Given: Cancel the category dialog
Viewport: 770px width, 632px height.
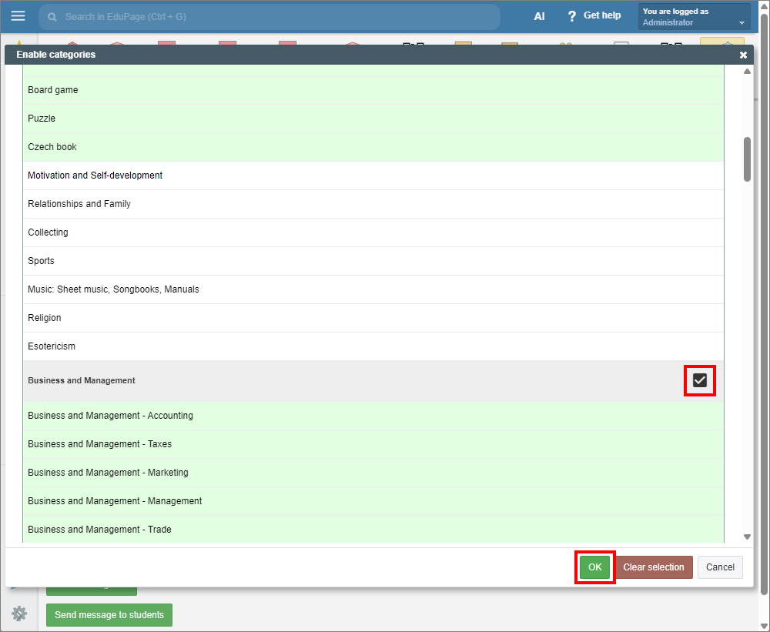Looking at the screenshot, I should coord(720,567).
